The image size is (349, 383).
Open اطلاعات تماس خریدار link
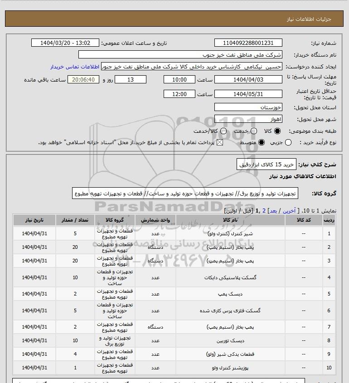pyautogui.click(x=75, y=67)
